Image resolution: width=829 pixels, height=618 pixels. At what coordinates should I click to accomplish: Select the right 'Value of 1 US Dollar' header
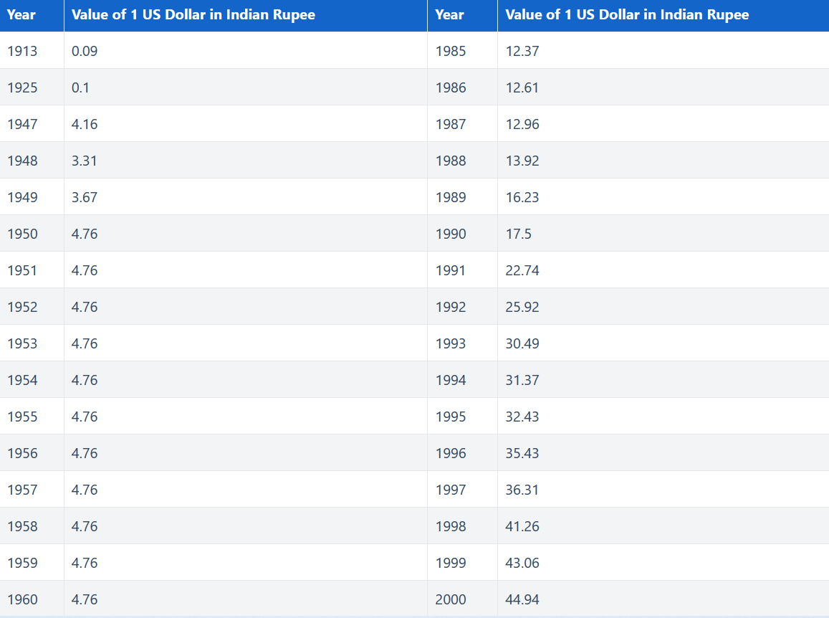pyautogui.click(x=627, y=15)
